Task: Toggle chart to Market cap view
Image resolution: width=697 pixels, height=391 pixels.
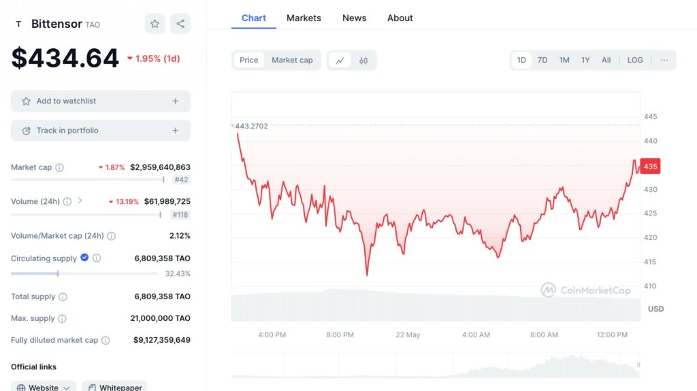Action: click(292, 61)
